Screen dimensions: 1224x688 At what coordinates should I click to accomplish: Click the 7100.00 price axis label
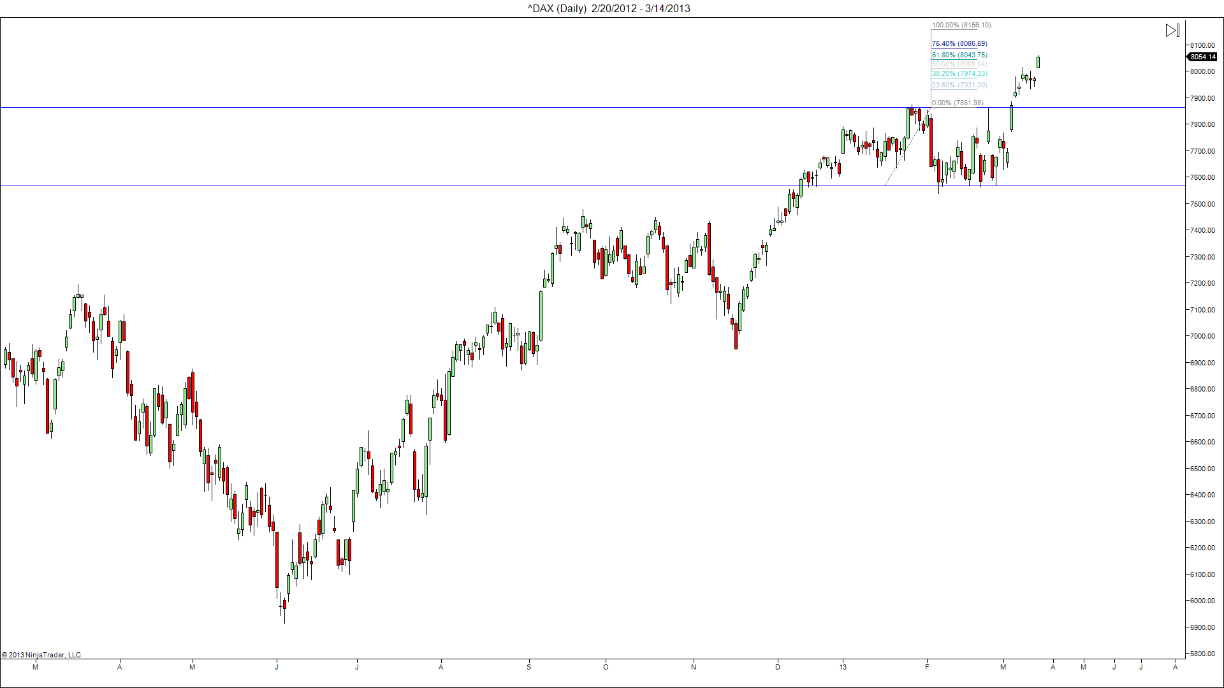(1202, 310)
